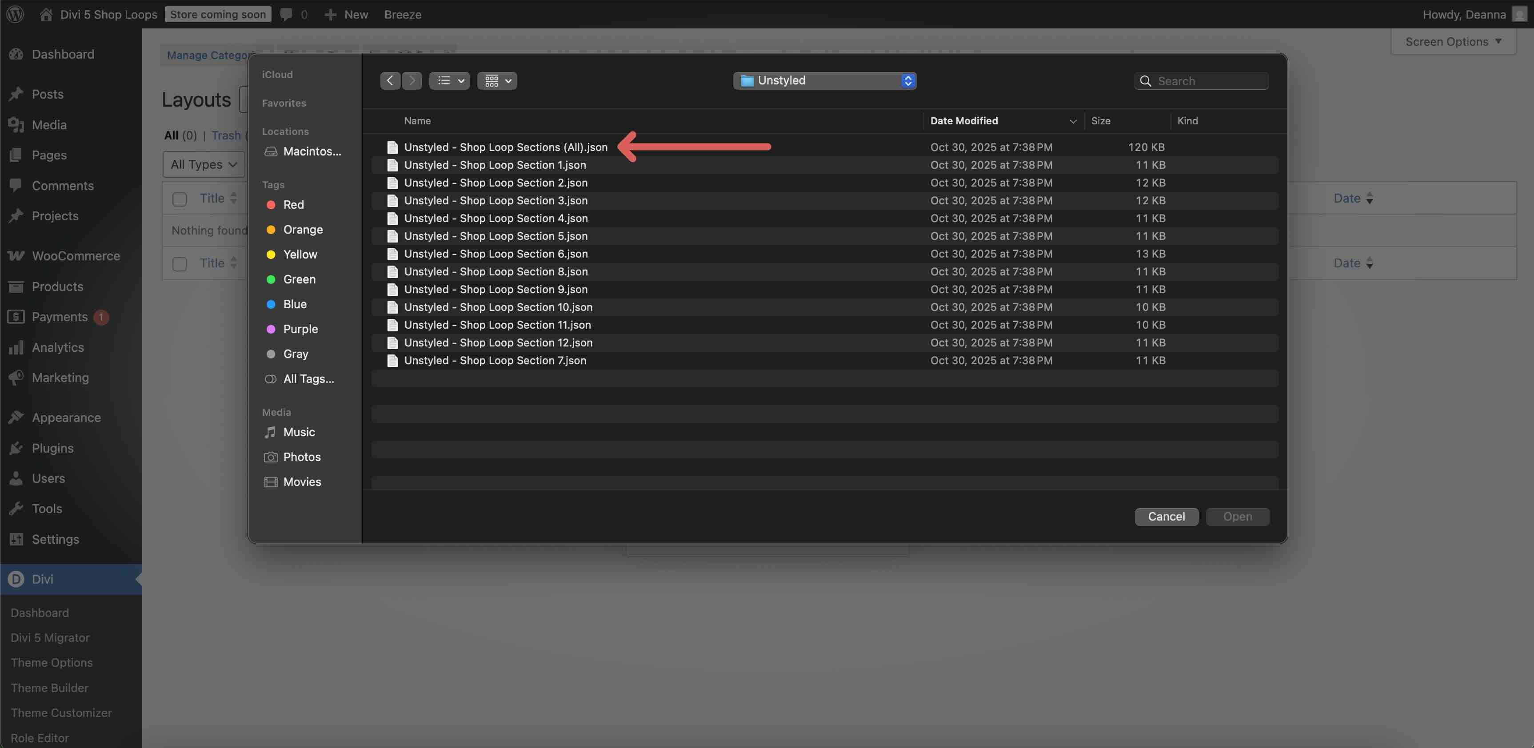Viewport: 1534px width, 748px height.
Task: Check the top Title select-all checkbox
Action: coord(179,199)
